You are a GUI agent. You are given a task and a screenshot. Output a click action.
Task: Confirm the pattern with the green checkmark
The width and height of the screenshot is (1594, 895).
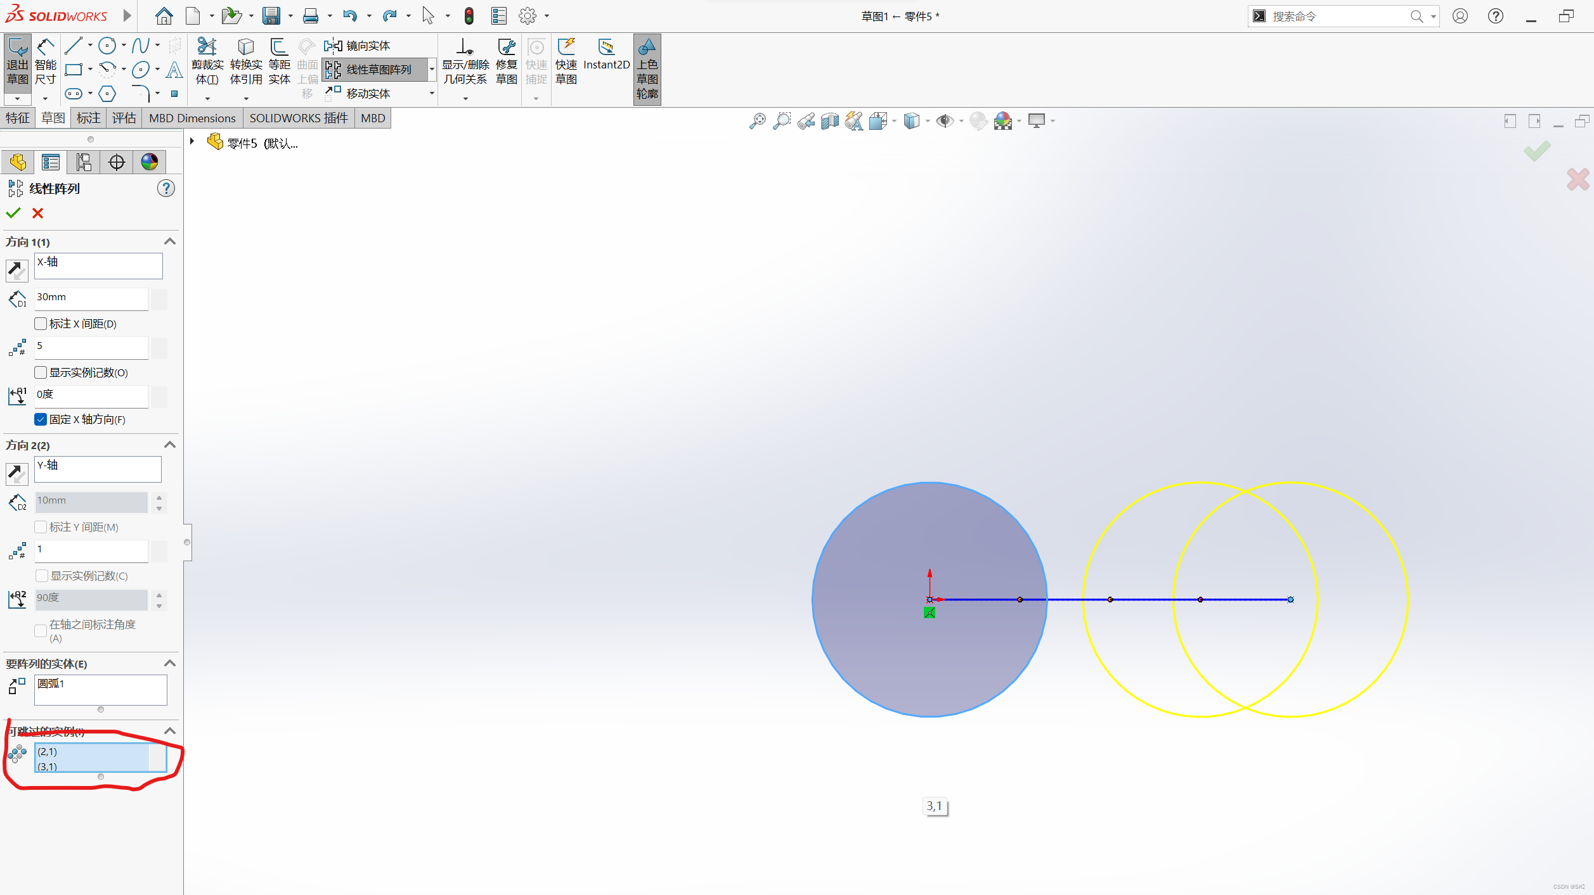point(13,213)
